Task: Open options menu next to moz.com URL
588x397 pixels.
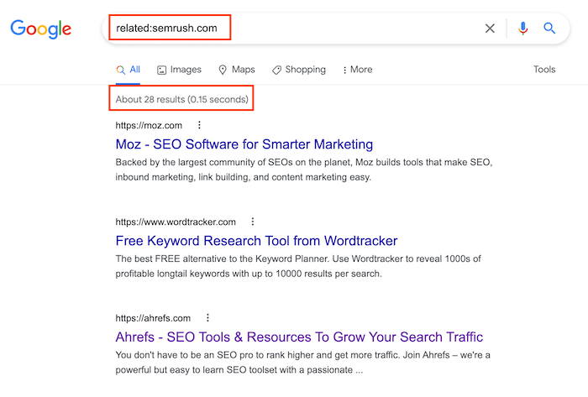Action: 200,125
